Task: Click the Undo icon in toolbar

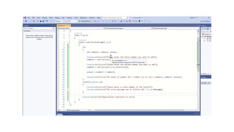Action: pyautogui.click(x=47, y=21)
